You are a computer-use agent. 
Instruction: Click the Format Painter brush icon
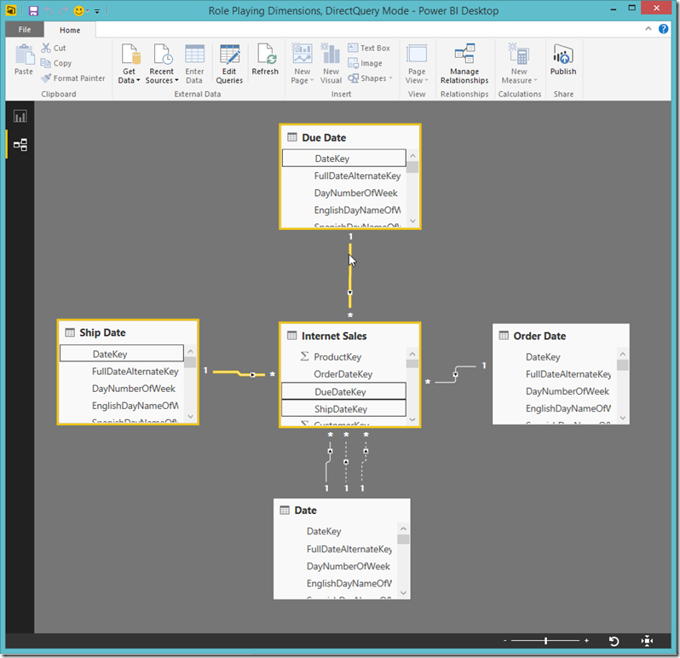(46, 78)
